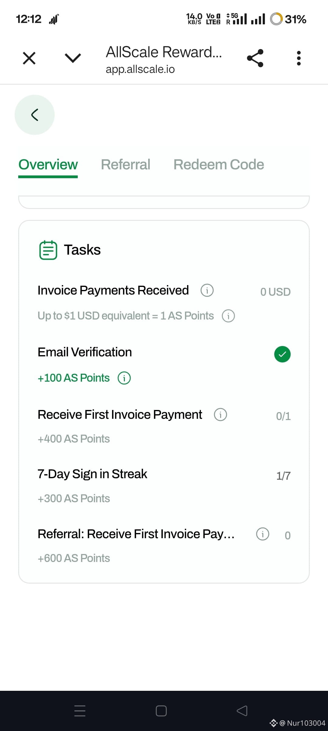
Task: Close the in-app browser tab
Action: point(29,58)
